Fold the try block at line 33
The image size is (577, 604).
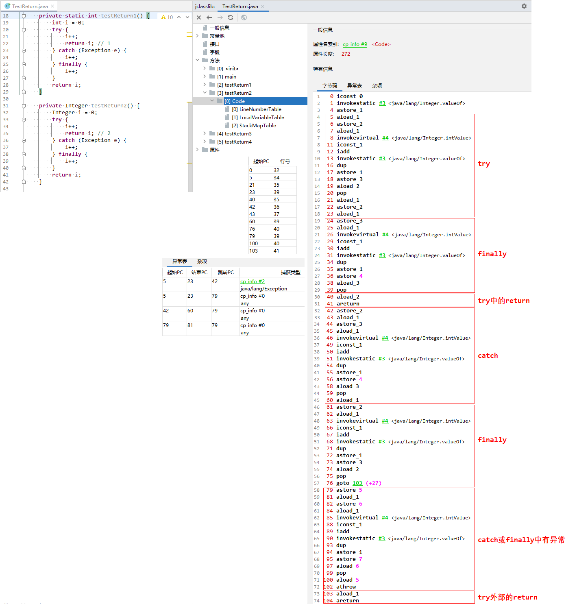[x=24, y=120]
